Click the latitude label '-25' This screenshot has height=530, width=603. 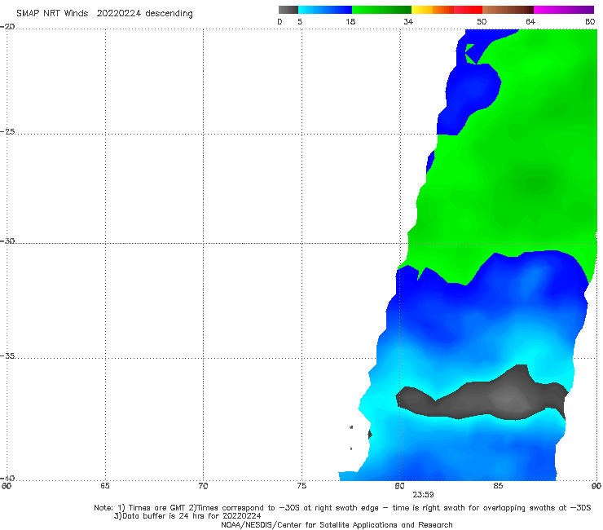pos(7,131)
